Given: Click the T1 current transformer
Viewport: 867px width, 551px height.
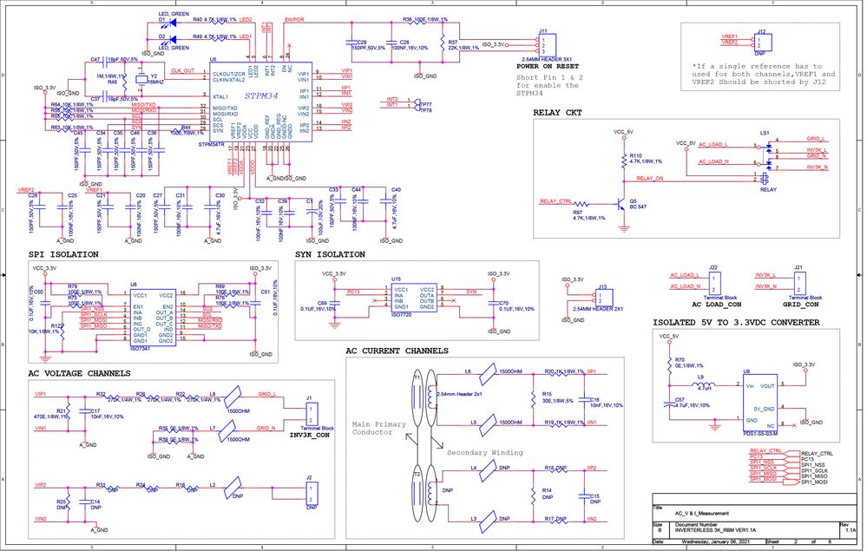Looking at the screenshot, I should tap(423, 397).
